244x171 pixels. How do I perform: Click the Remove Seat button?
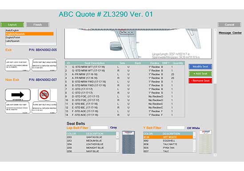tap(200, 81)
